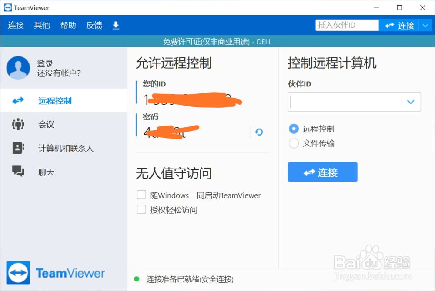Select the 文件传输 radio button

click(x=294, y=143)
